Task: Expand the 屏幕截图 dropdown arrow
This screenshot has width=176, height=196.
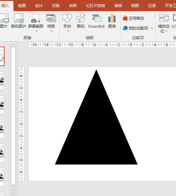Action: pyautogui.click(x=36, y=31)
